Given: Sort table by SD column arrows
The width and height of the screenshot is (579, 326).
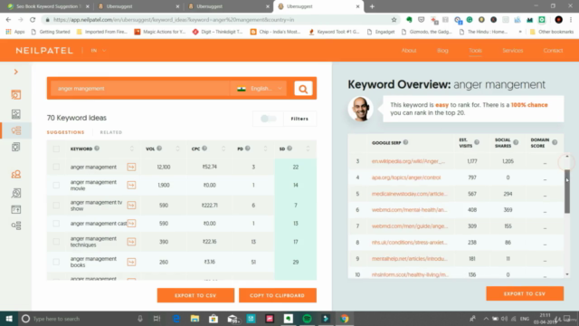Looking at the screenshot, I should [x=308, y=149].
